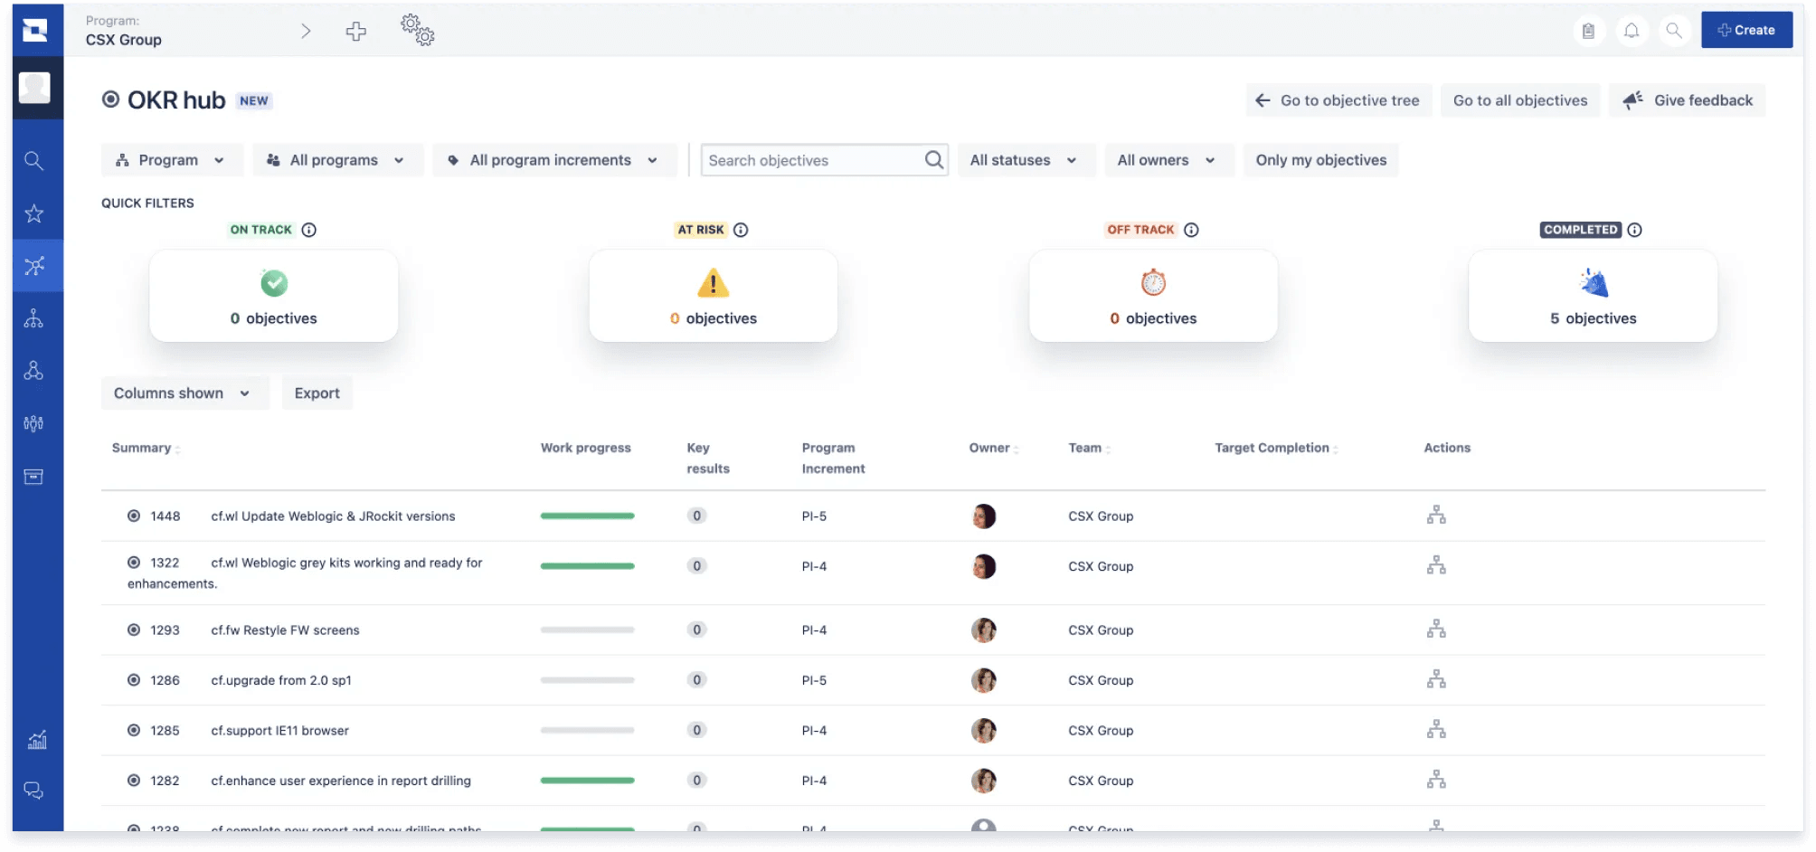Image resolution: width=1816 pixels, height=852 pixels.
Task: Enable the Only my objectives filter
Action: (x=1320, y=160)
